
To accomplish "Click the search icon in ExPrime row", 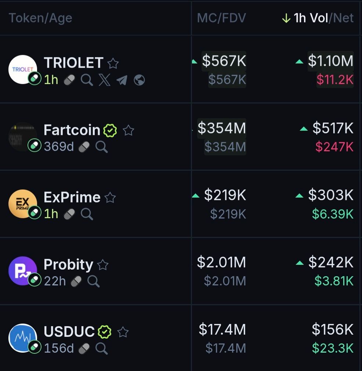I will pyautogui.click(x=87, y=214).
